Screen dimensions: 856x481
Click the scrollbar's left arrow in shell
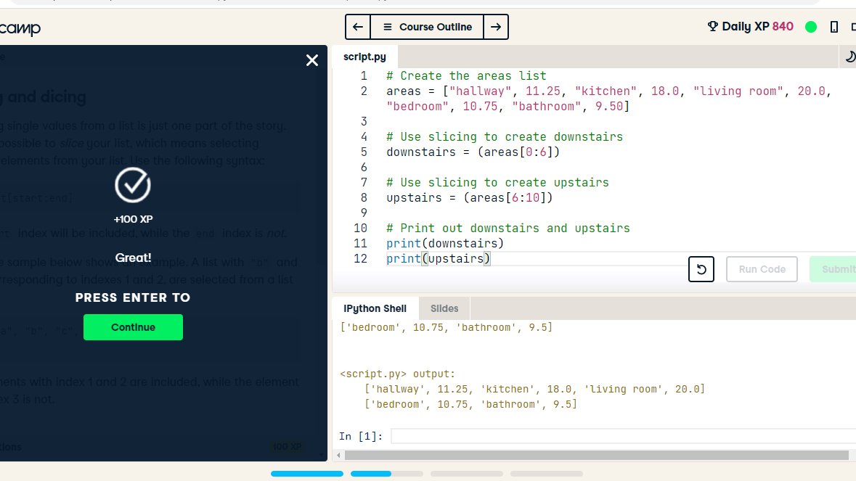coord(338,456)
